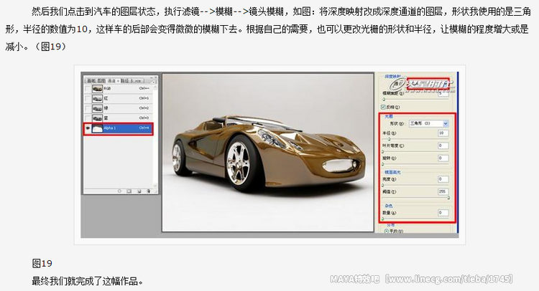The width and height of the screenshot is (539, 291).
Task: Click delete channel trash icon
Action: tap(149, 191)
